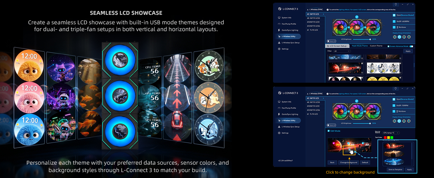Click the lightbulb icon in the upper L-Connect window
Image resolution: width=434 pixels, height=178 pixels.
pos(396,4)
